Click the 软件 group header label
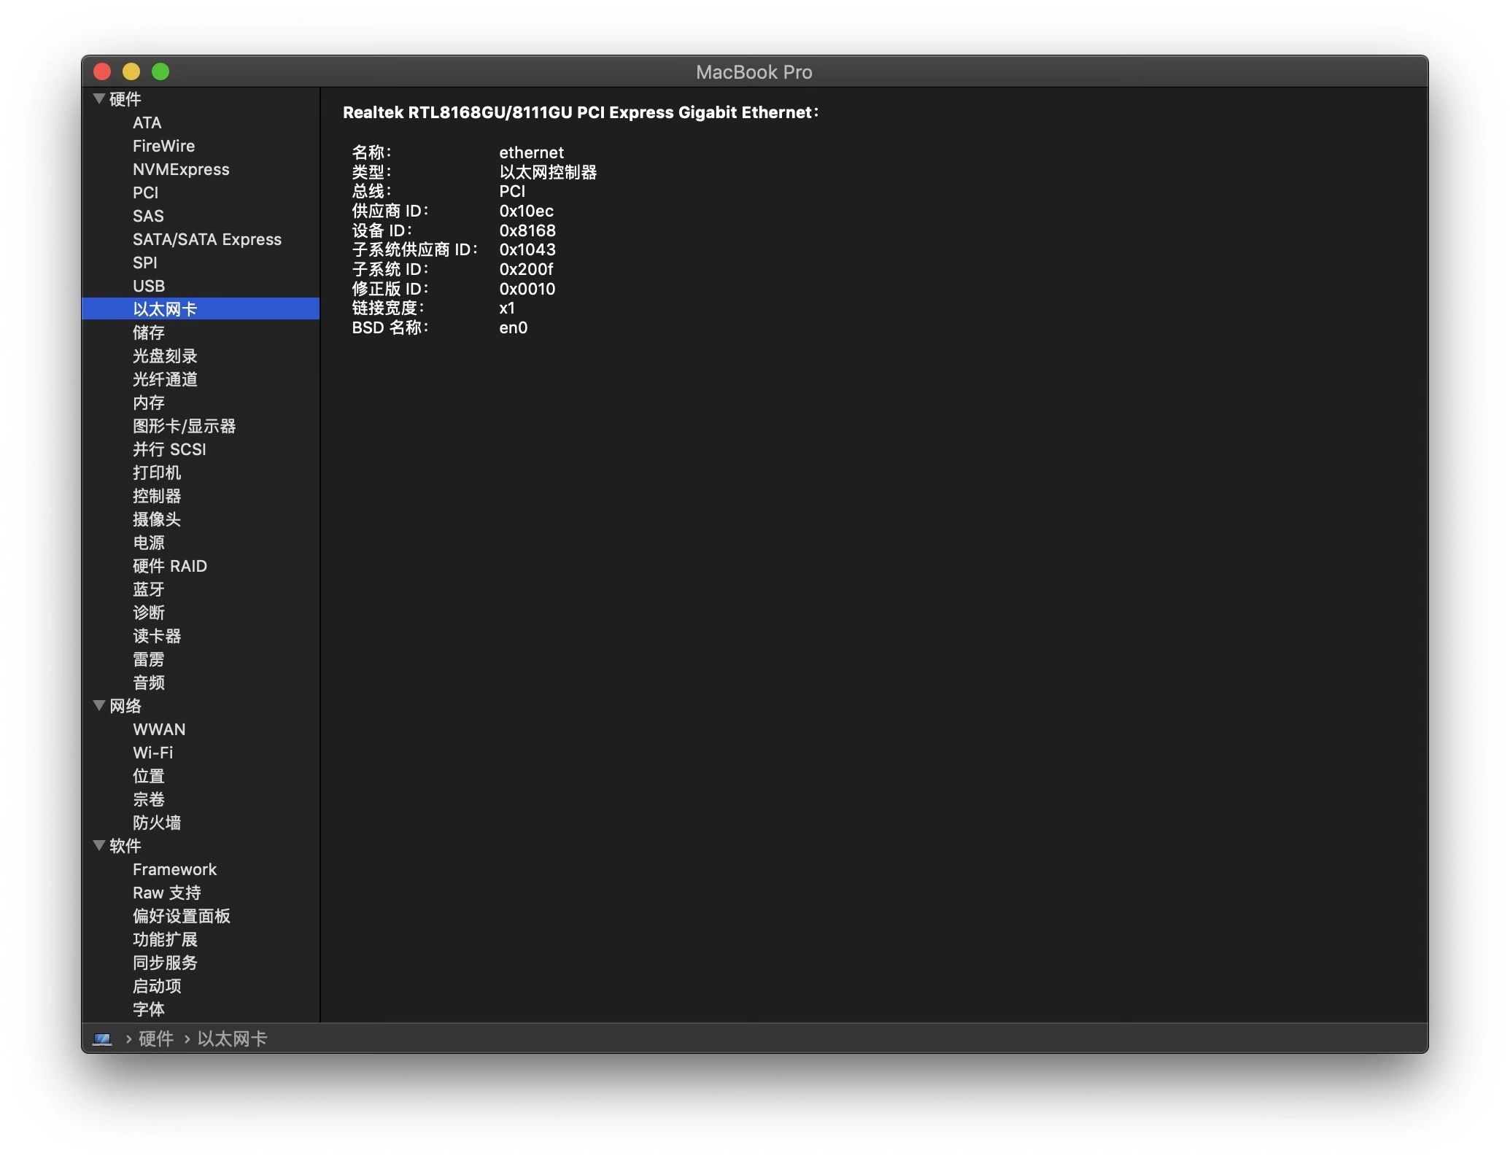This screenshot has width=1510, height=1161. (125, 846)
